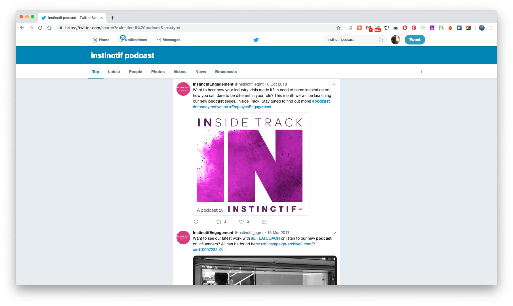Open Messages
Image resolution: width=513 pixels, height=306 pixels.
(x=168, y=40)
